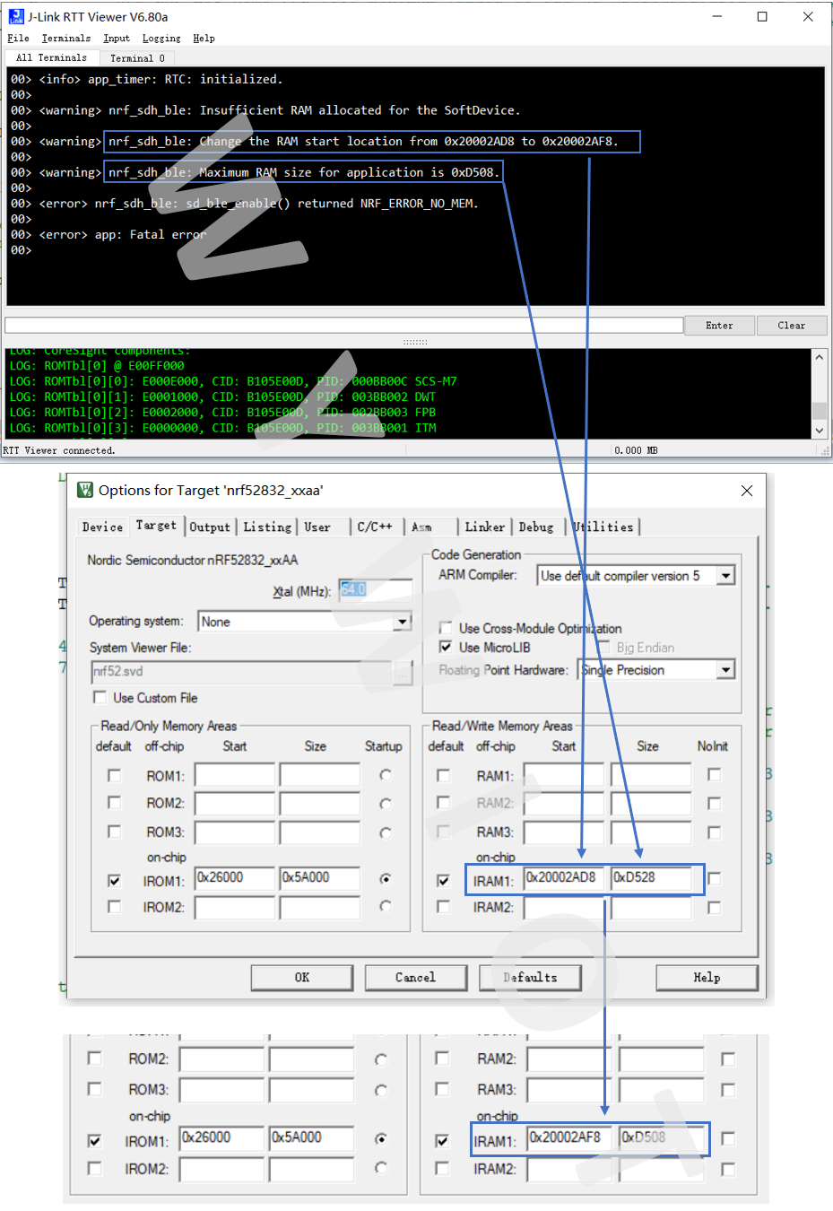Open the C/C++ tab

375,527
